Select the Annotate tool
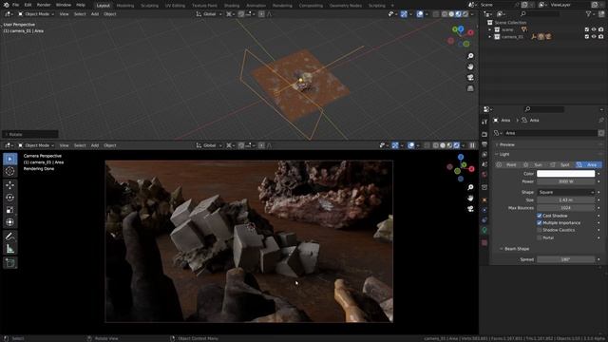 click(x=10, y=237)
